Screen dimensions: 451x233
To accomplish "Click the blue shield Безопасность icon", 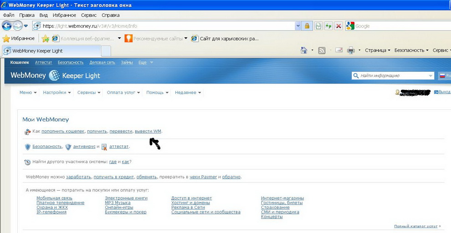I will [28, 147].
